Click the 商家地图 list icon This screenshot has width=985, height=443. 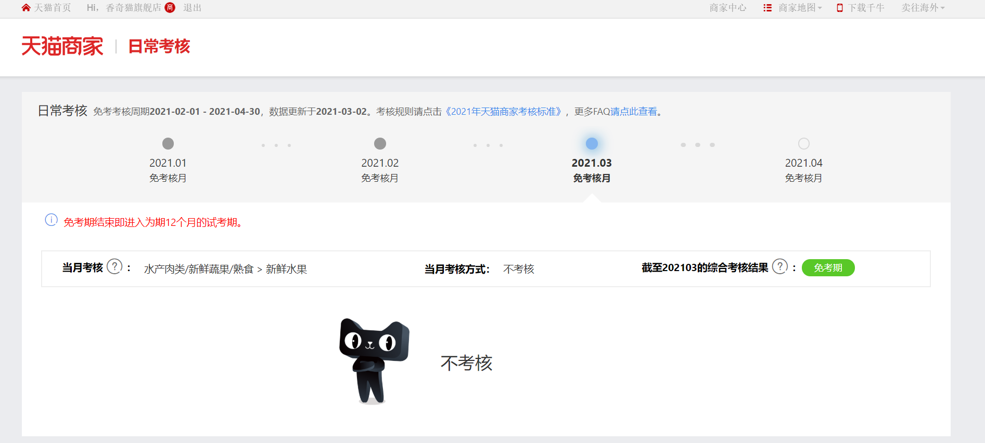(767, 8)
